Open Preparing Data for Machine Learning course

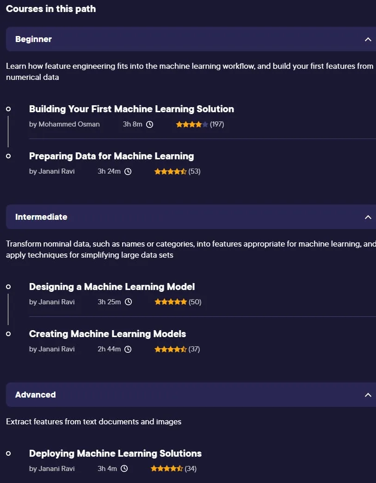point(111,156)
